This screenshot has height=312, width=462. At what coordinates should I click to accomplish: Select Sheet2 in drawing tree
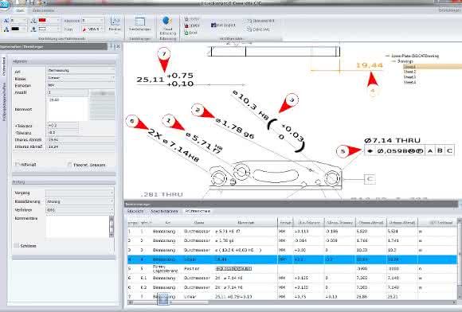pos(409,72)
